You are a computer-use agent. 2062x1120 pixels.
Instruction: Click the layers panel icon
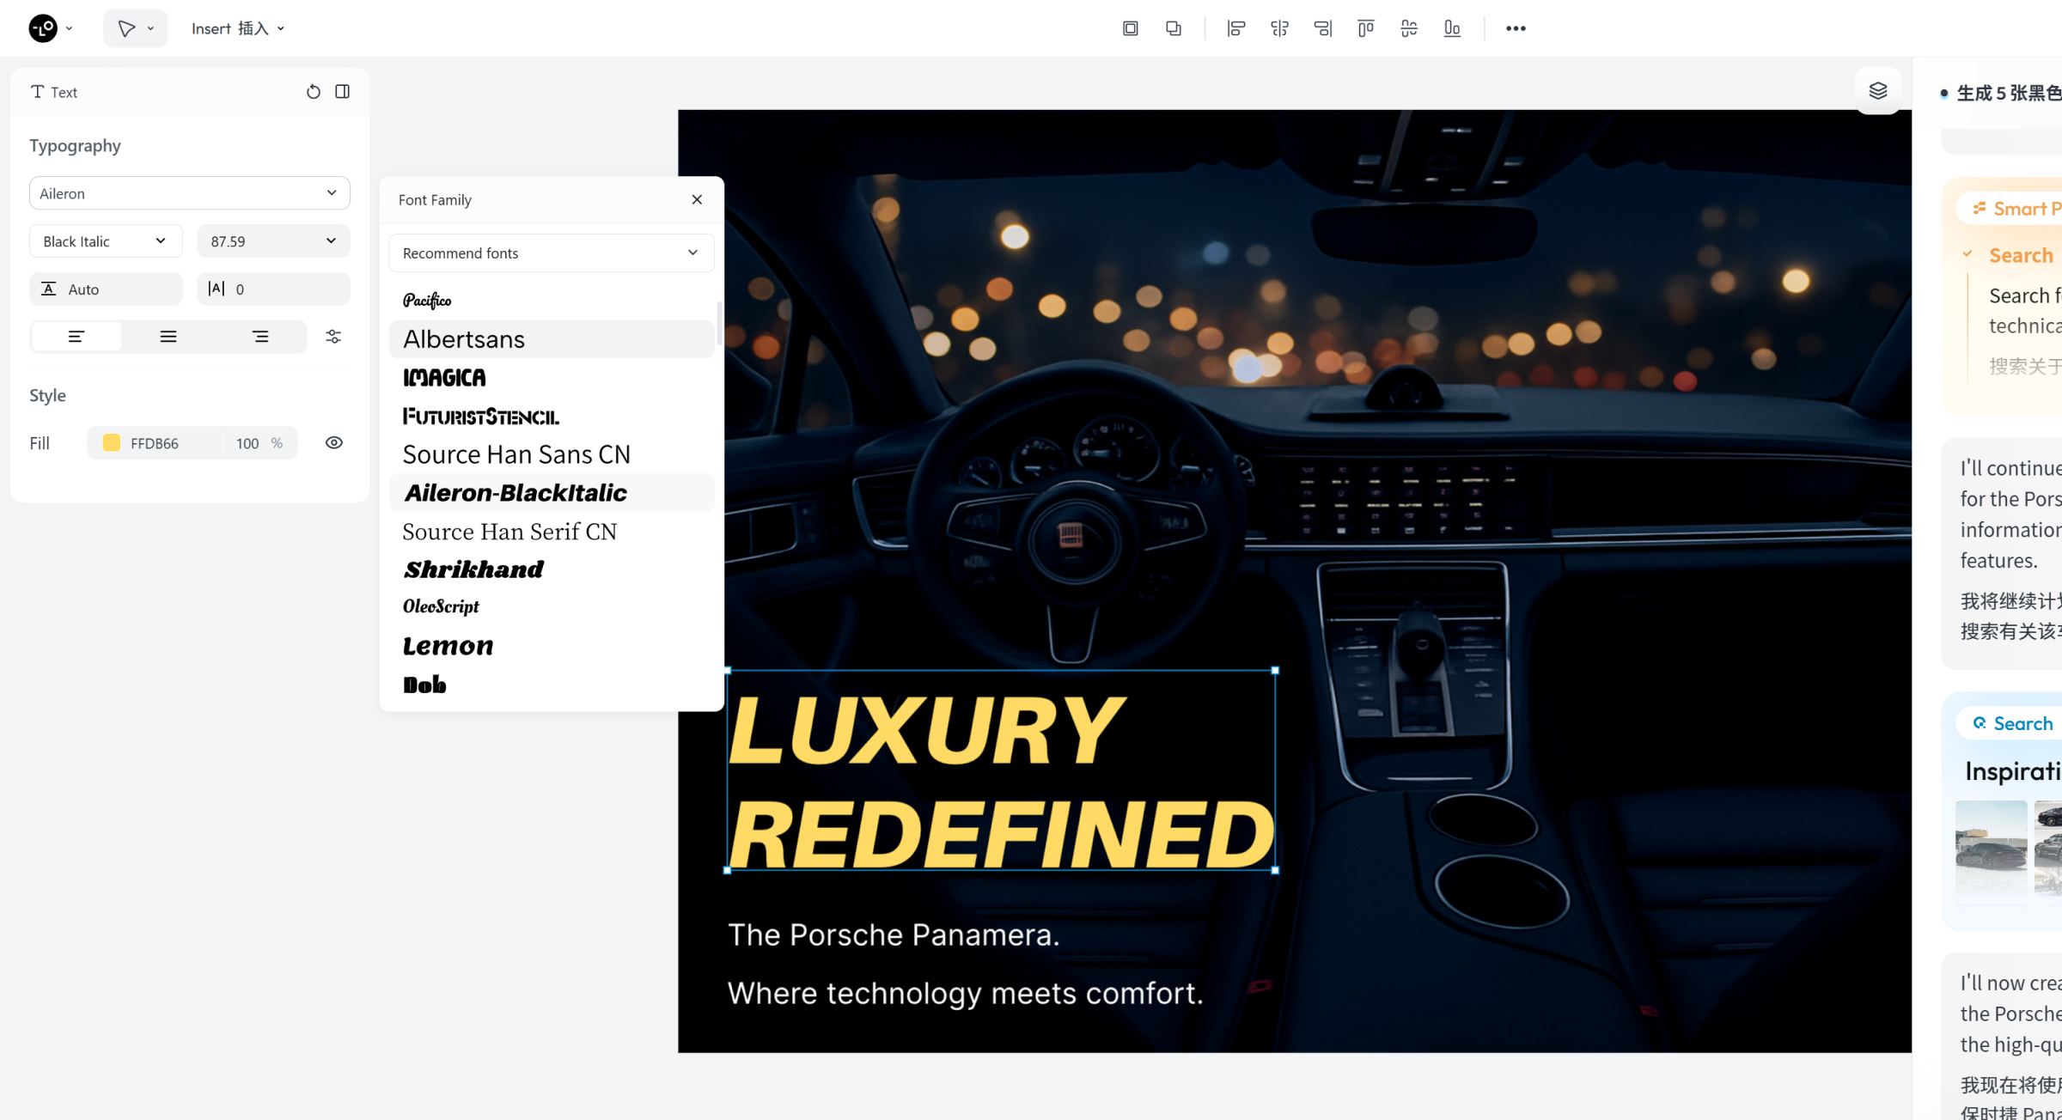point(1877,91)
